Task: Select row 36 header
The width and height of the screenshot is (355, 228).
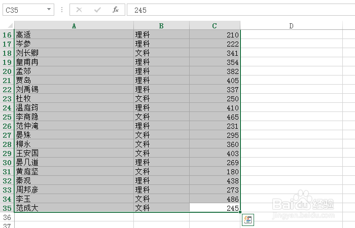Action: pos(7,217)
